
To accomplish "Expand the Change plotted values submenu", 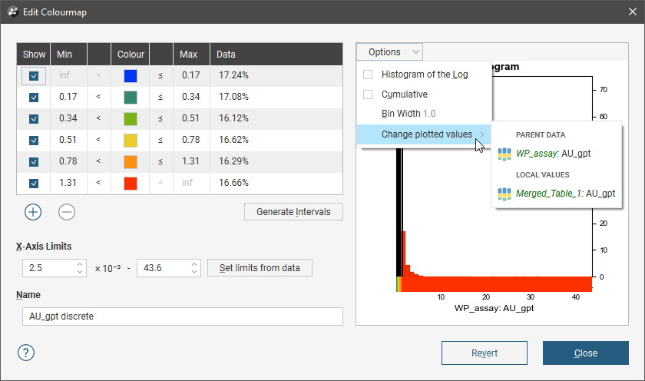I will click(426, 134).
